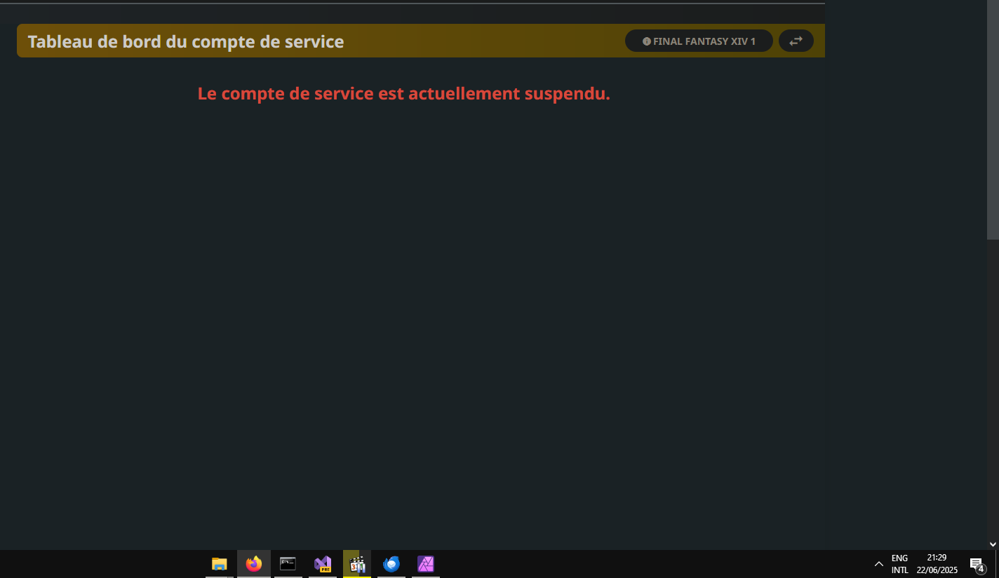999x578 pixels.
Task: Open the clock showing 21:29
Action: tap(937, 564)
